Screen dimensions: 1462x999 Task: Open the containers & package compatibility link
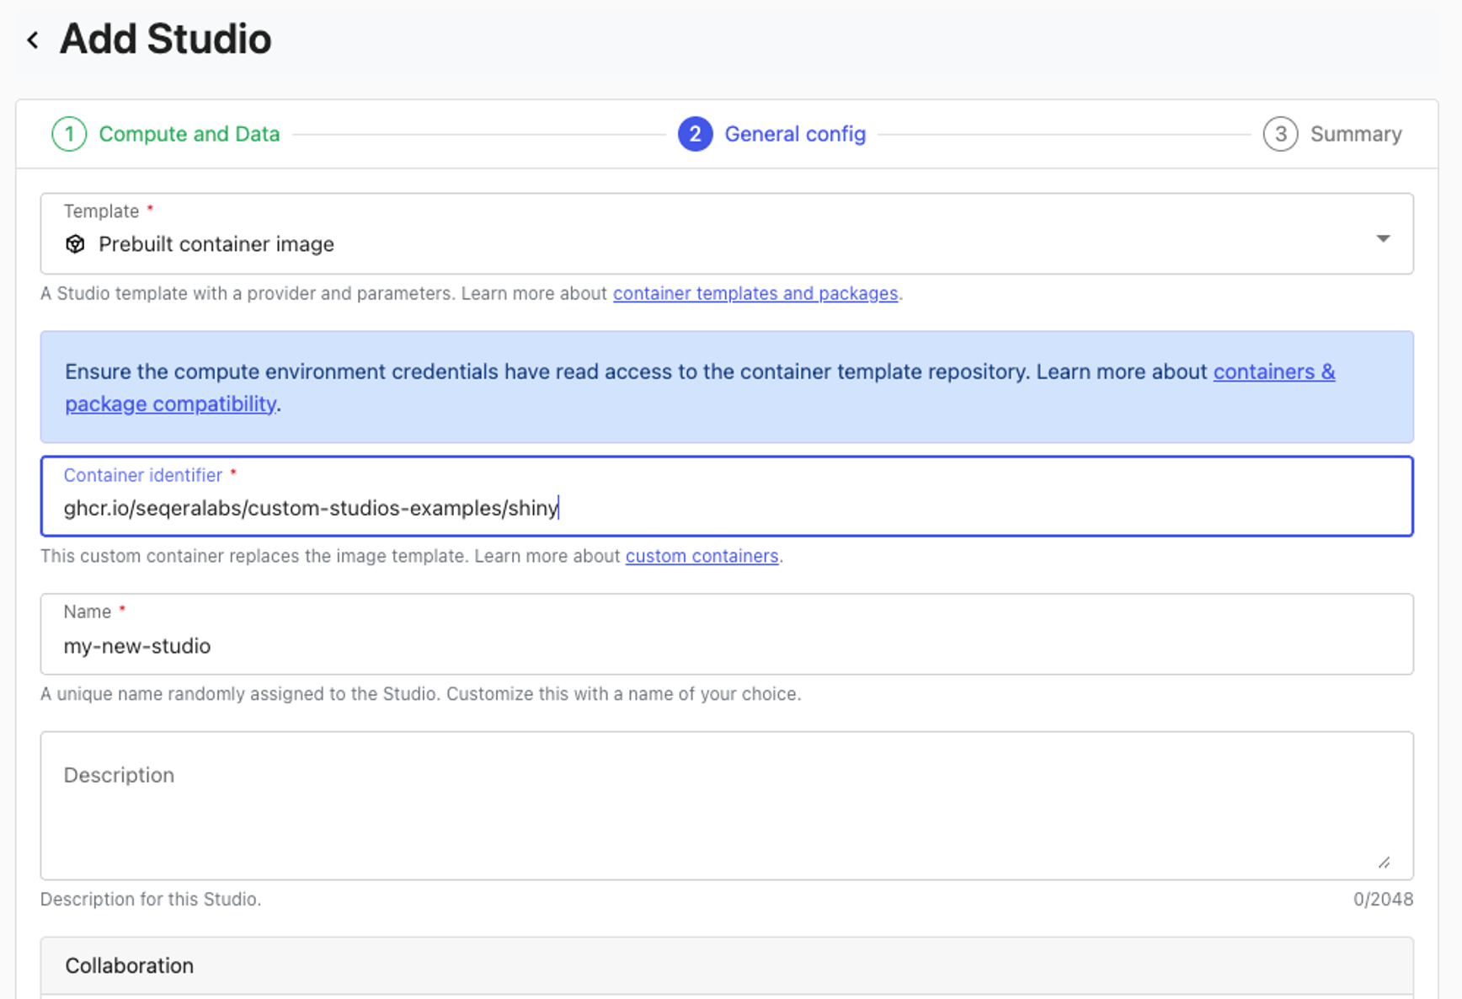point(1273,371)
